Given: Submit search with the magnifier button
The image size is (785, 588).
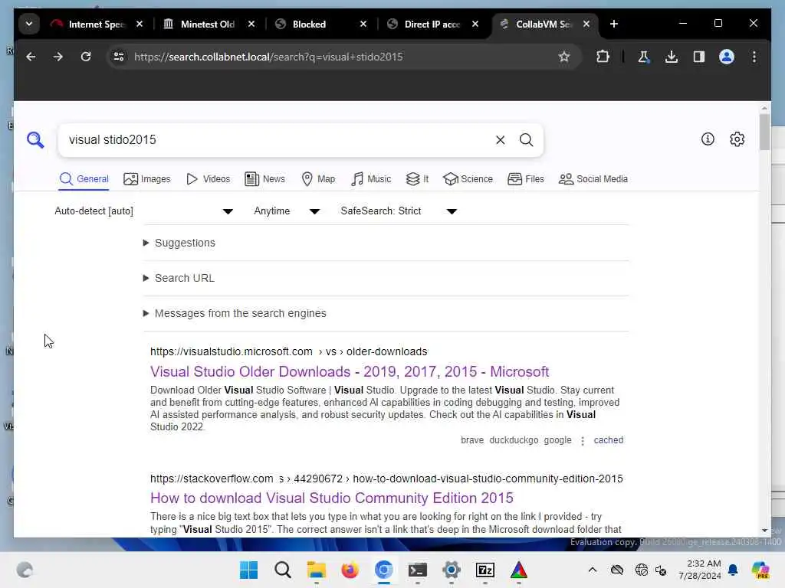Looking at the screenshot, I should (x=526, y=140).
